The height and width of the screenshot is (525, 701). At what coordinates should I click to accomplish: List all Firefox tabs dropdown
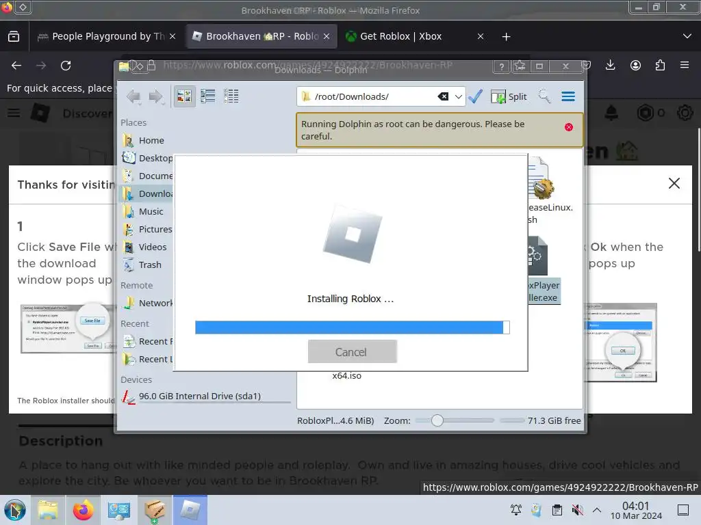tap(687, 36)
